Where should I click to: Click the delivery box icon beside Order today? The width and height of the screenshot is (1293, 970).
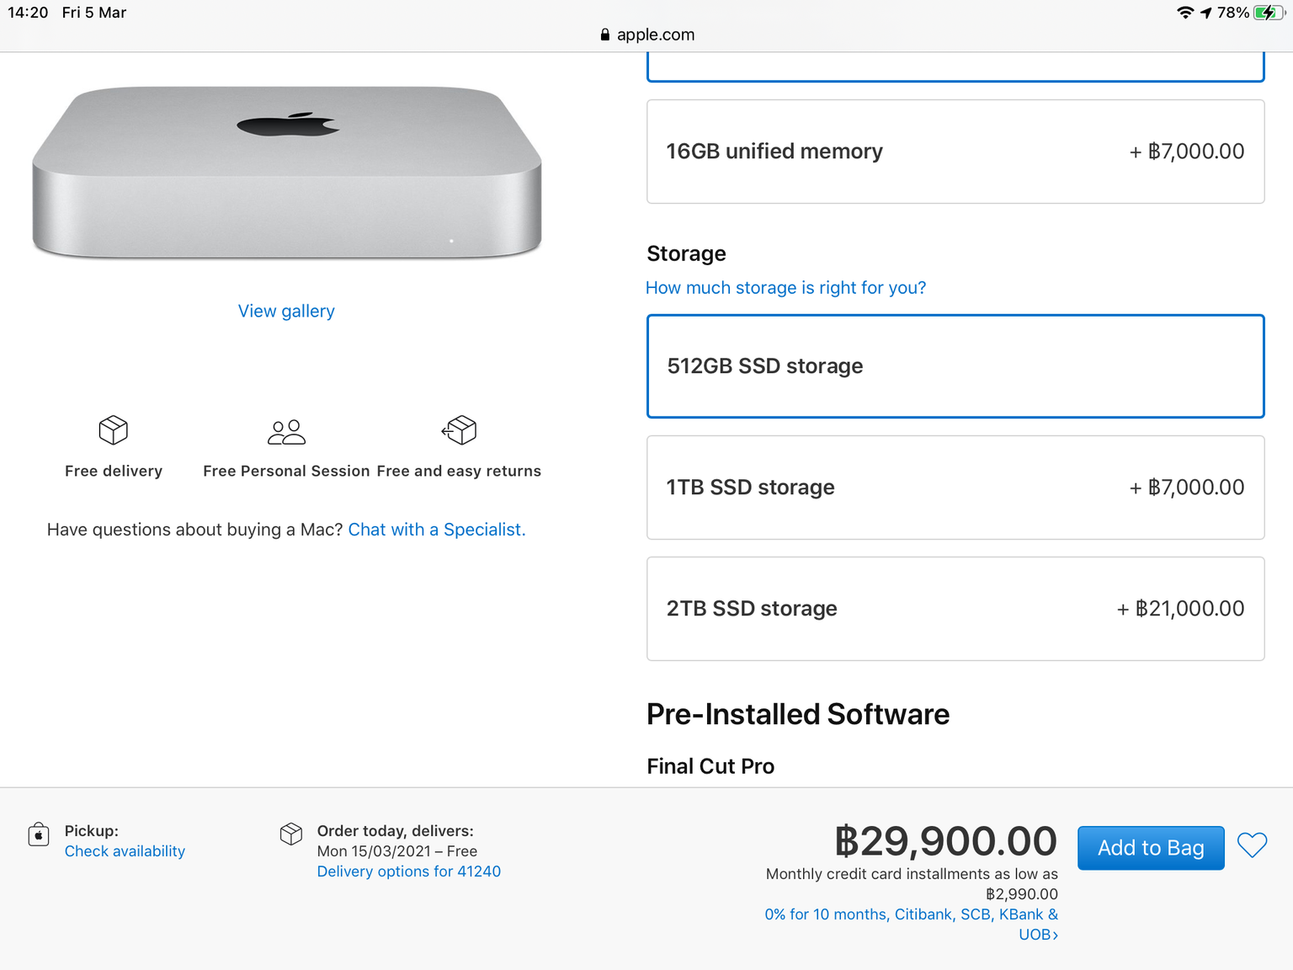(x=291, y=834)
